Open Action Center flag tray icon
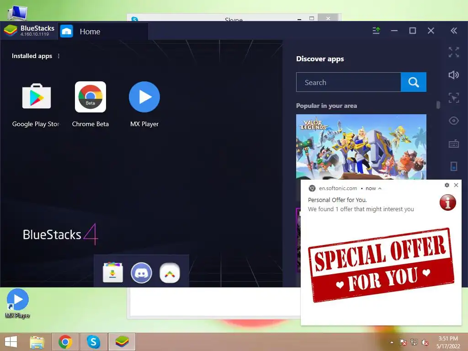The width and height of the screenshot is (468, 351). click(x=403, y=342)
